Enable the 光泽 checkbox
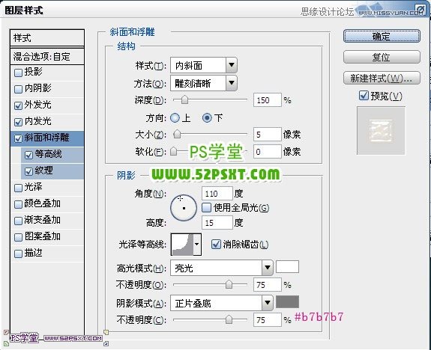This screenshot has width=431, height=350. tap(18, 188)
